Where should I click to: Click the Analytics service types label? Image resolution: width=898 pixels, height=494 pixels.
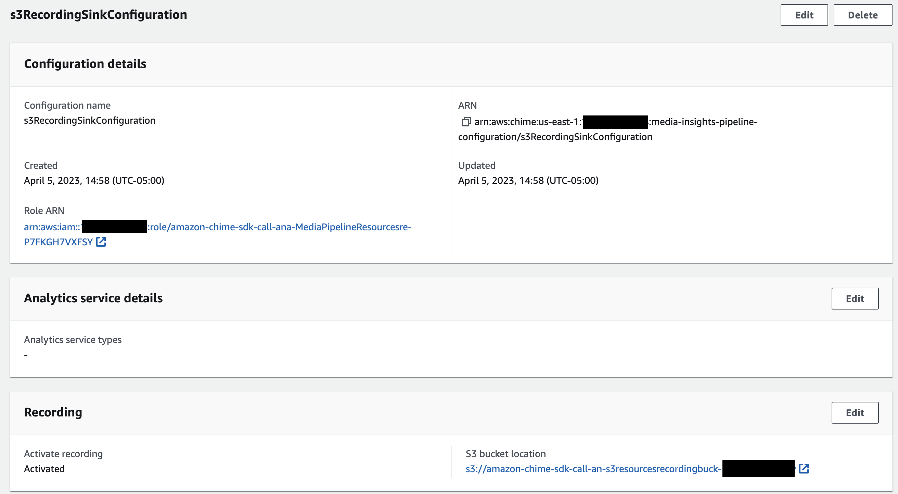(x=73, y=340)
